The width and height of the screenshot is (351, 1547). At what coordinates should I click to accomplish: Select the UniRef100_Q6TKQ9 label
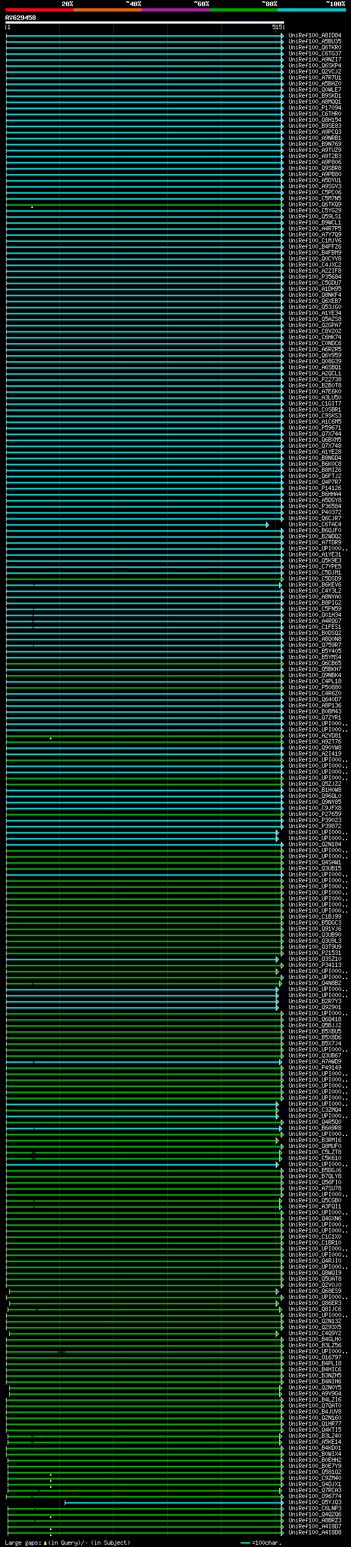[x=315, y=204]
